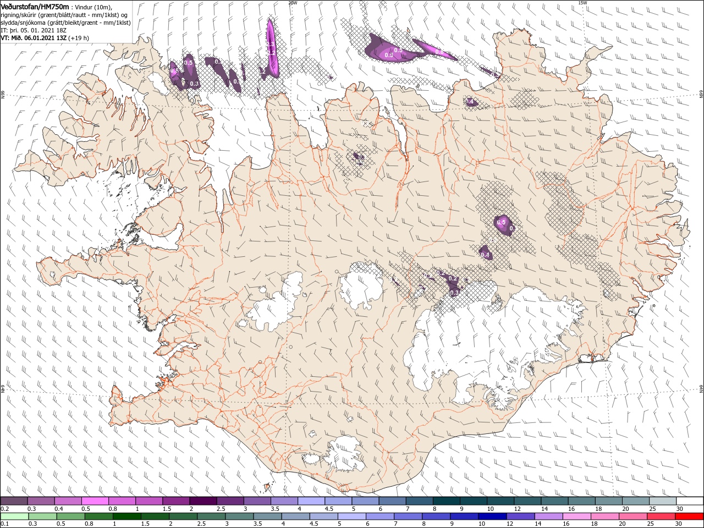
Task: Pick the bright red swatch ending the lower legend
Action: point(690,517)
